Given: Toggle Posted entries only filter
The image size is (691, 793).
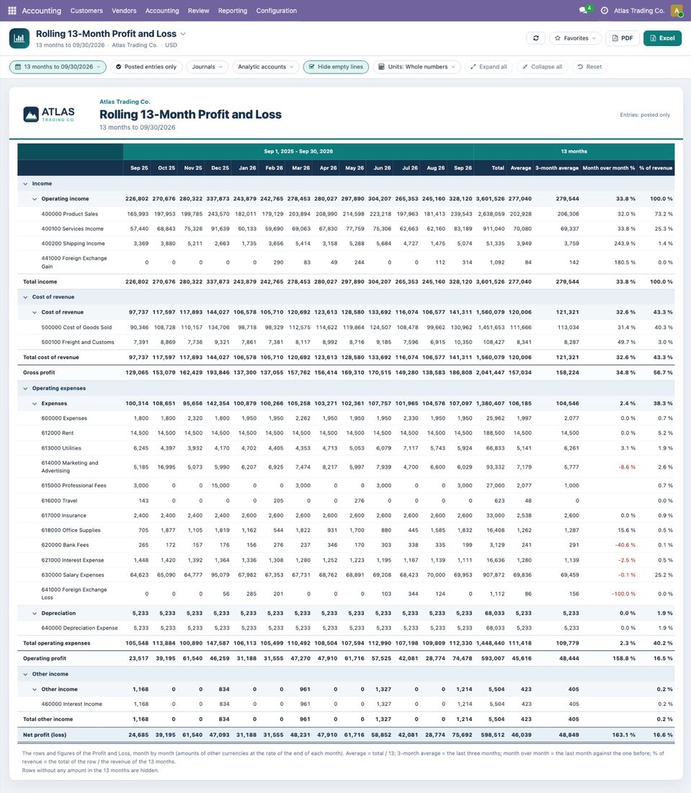Looking at the screenshot, I should [146, 67].
